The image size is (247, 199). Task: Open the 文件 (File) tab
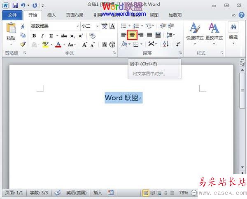click(x=12, y=15)
